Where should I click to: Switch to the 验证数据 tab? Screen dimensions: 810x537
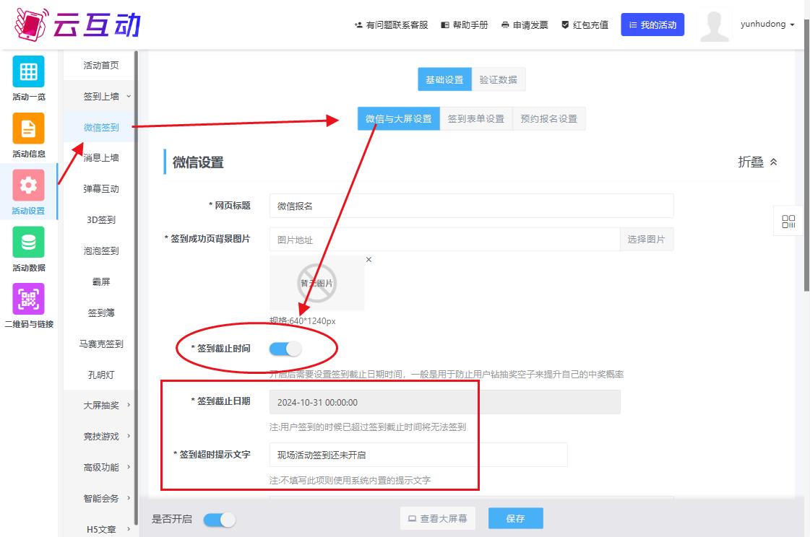[x=498, y=80]
